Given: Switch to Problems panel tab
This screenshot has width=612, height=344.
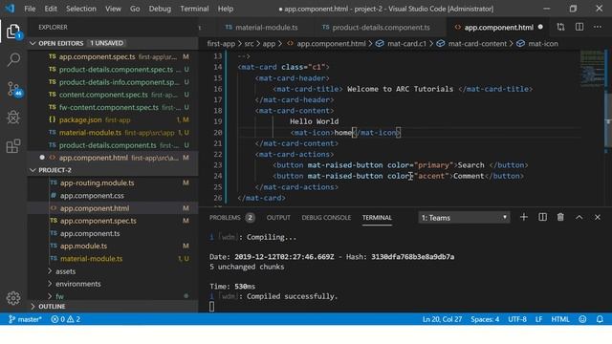Looking at the screenshot, I should tap(231, 218).
